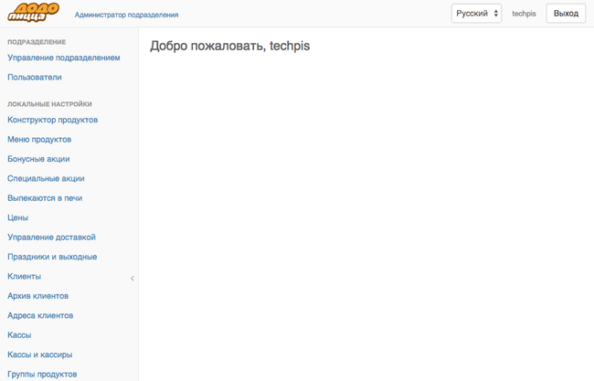Click the techpis username in header

pyautogui.click(x=524, y=14)
